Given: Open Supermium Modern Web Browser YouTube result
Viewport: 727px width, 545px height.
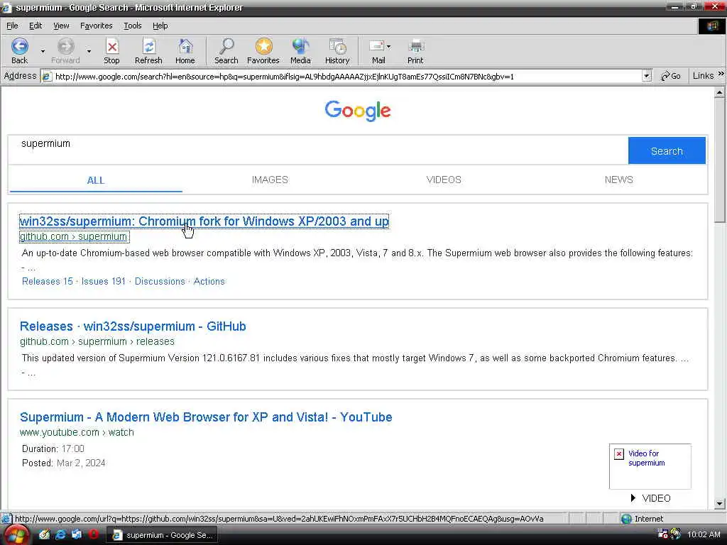Looking at the screenshot, I should 206,417.
